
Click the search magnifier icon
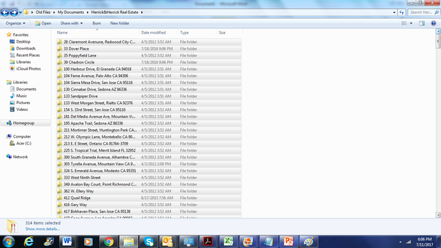coord(436,12)
